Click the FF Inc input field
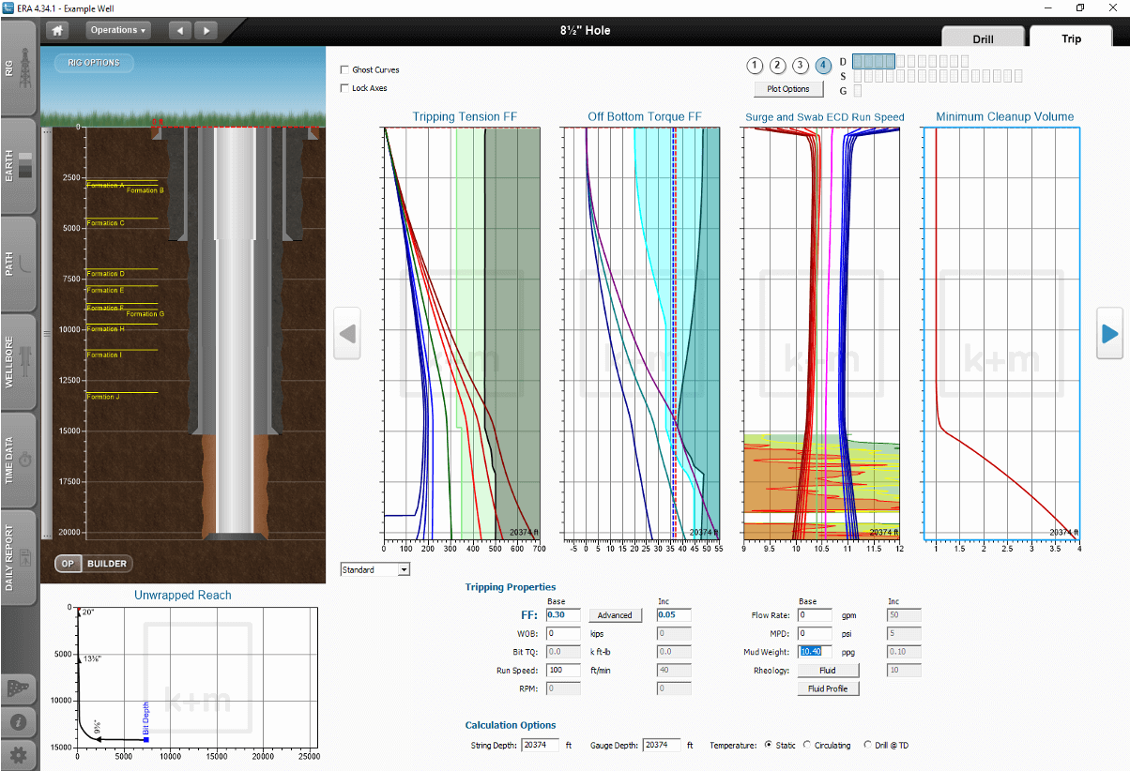 tap(674, 615)
